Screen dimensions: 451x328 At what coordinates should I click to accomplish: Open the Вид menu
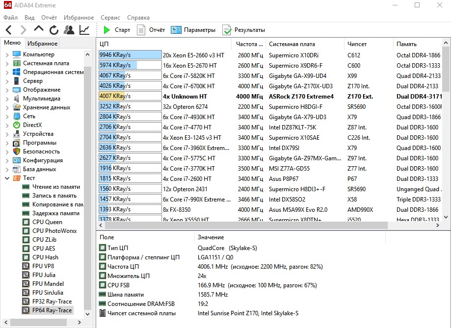coord(29,18)
